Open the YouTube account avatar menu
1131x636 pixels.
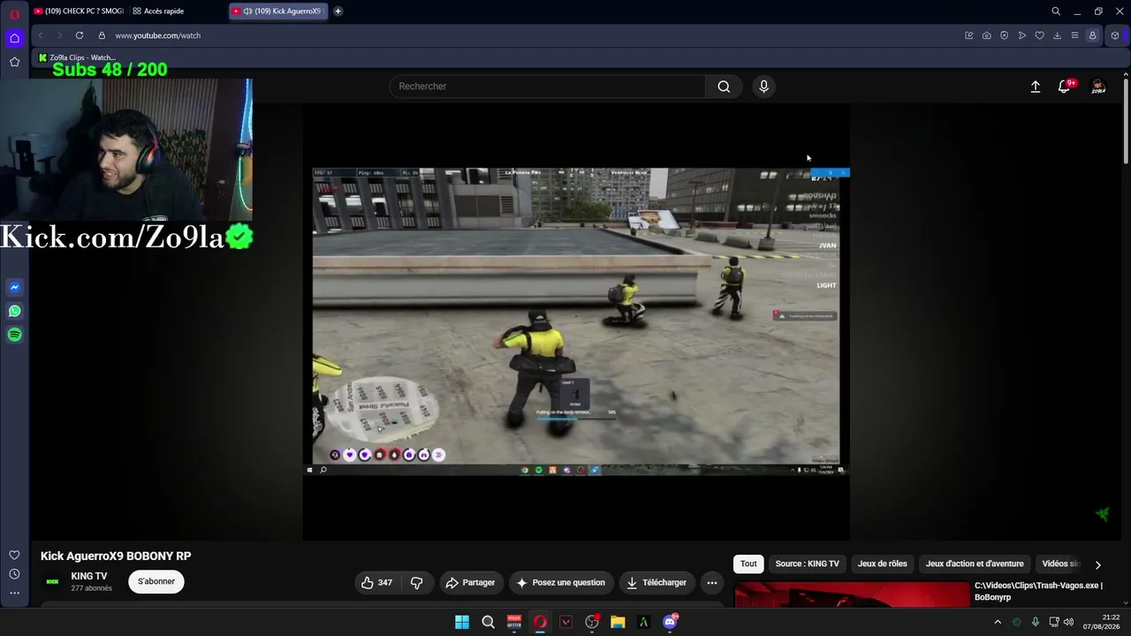(x=1098, y=87)
